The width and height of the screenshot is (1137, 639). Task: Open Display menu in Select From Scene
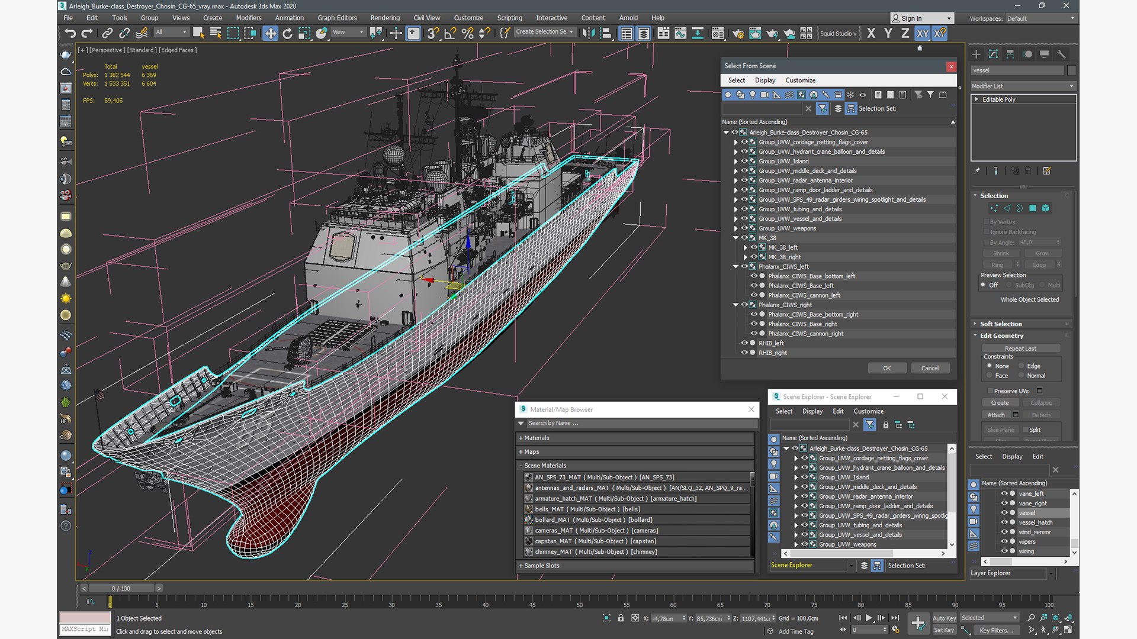click(765, 80)
